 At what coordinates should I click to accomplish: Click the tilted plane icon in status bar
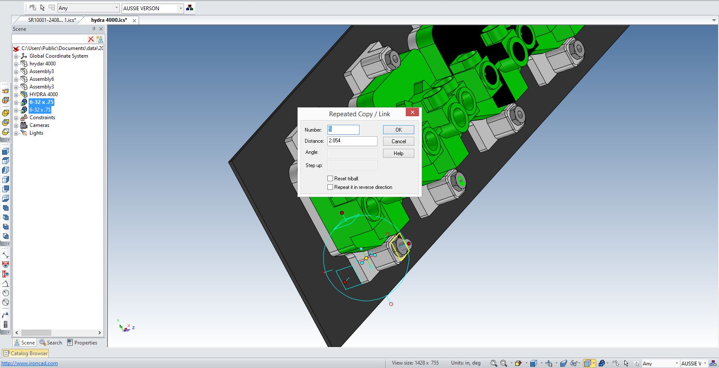(x=563, y=363)
